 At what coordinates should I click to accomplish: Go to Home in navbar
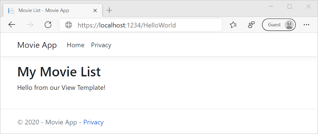pyautogui.click(x=76, y=45)
